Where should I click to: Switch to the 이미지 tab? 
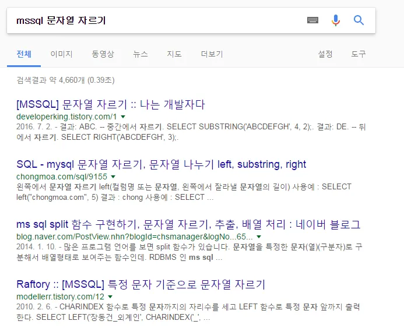61,54
